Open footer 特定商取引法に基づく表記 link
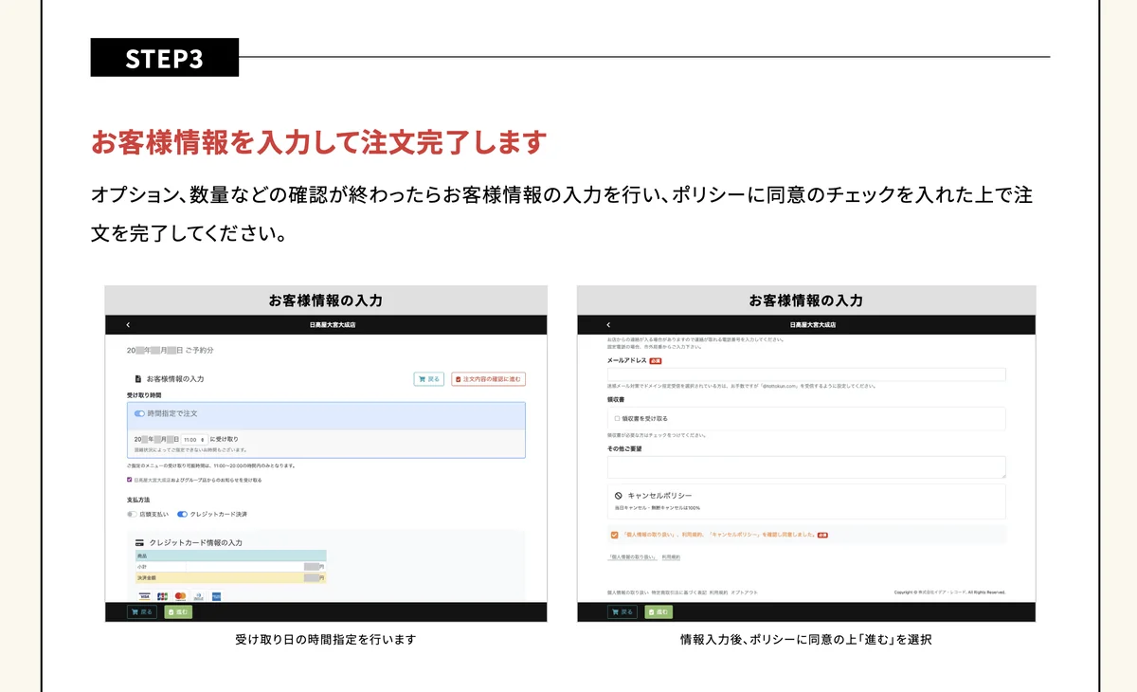Viewport: 1137px width, 692px height. click(678, 592)
